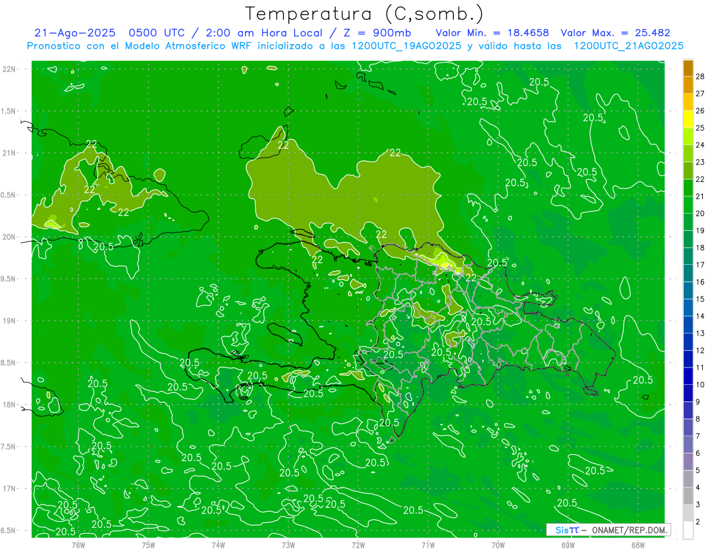Click the '74W' longitude axis label
The image size is (716, 553).
tap(218, 545)
